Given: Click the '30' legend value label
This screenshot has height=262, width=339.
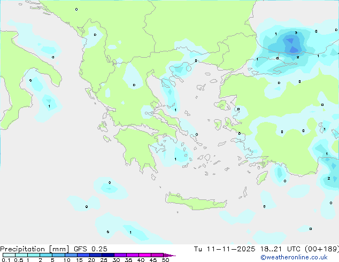Looking at the screenshot, I should coord(116,260).
